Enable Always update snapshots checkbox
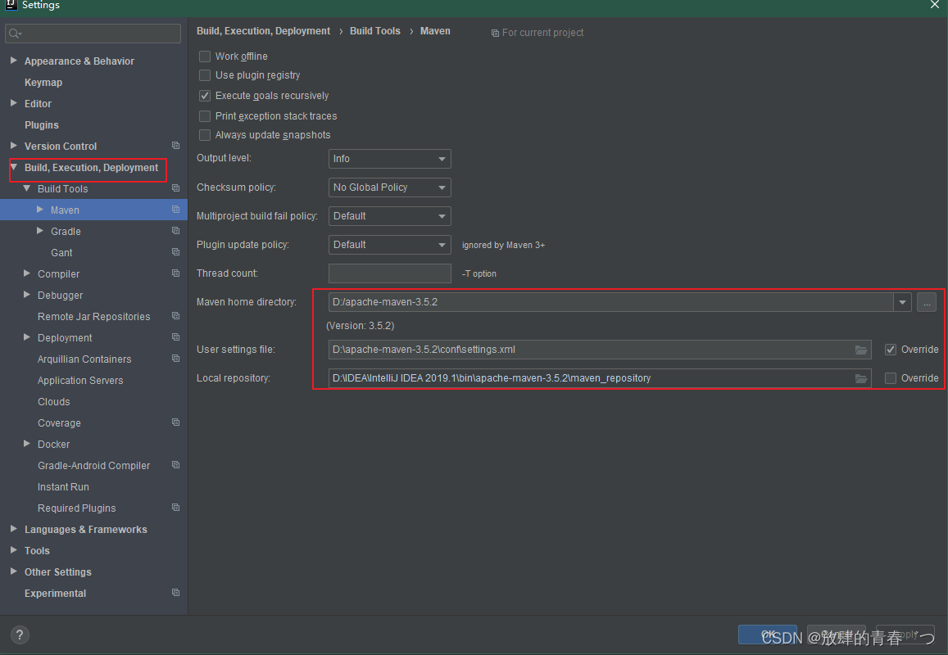This screenshot has height=655, width=948. click(205, 135)
